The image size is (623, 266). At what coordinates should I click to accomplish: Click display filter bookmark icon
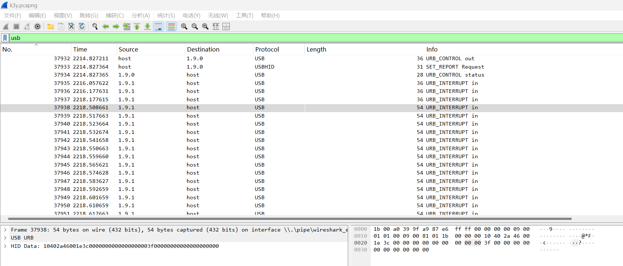coord(5,38)
